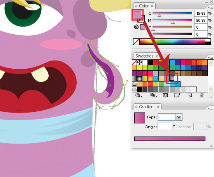Select the rainbow gradient swatch
The width and height of the screenshot is (214, 177).
pos(145,78)
